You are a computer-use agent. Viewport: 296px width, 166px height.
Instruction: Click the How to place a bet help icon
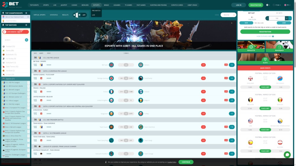(273, 36)
